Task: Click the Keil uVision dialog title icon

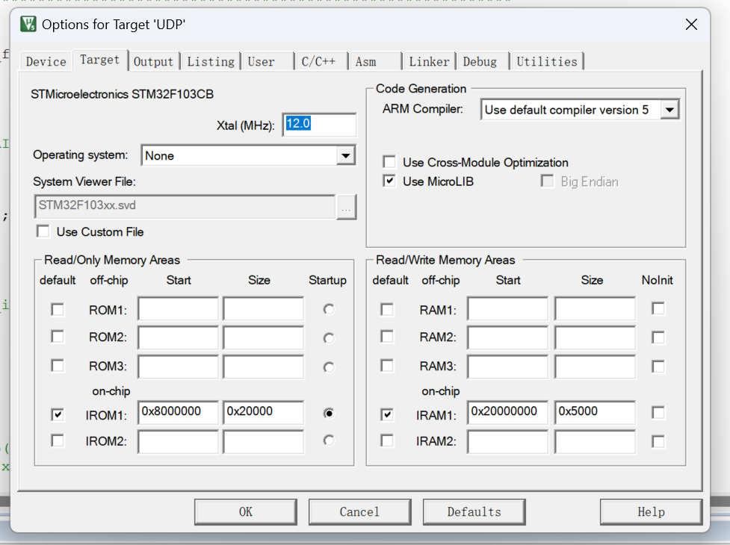Action: [x=28, y=24]
